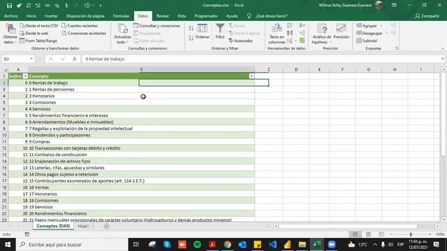This screenshot has height=251, width=447.
Task: Import data Desde el texto/CSV
Action: (39, 26)
